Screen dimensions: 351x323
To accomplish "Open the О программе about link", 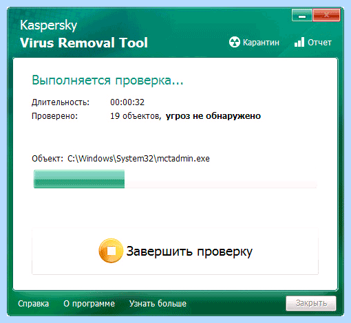I will point(89,304).
